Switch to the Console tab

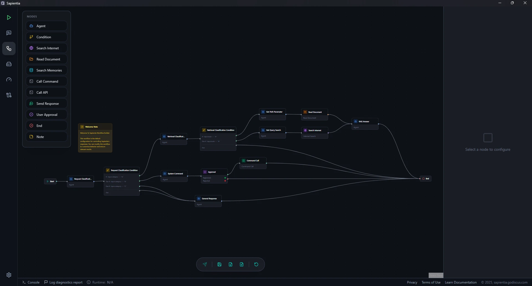click(31, 282)
